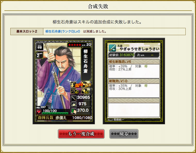
Task: Click the bow aptitude C icon
Action: (x=75, y=91)
